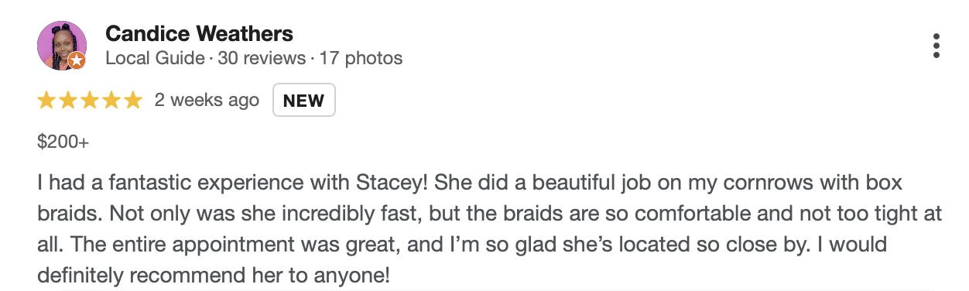Open the three-dot more options menu
The image size is (969, 291).
936,46
